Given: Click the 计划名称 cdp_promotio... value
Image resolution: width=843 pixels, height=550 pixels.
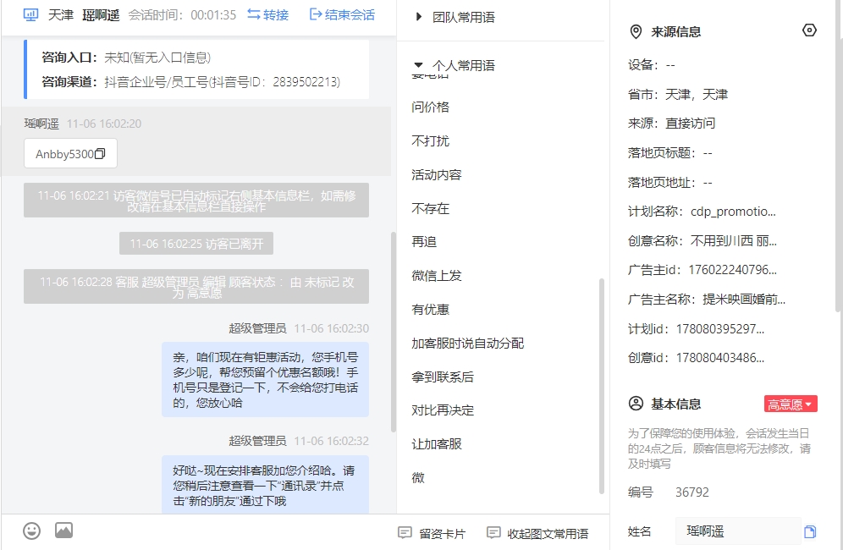Looking at the screenshot, I should (733, 212).
